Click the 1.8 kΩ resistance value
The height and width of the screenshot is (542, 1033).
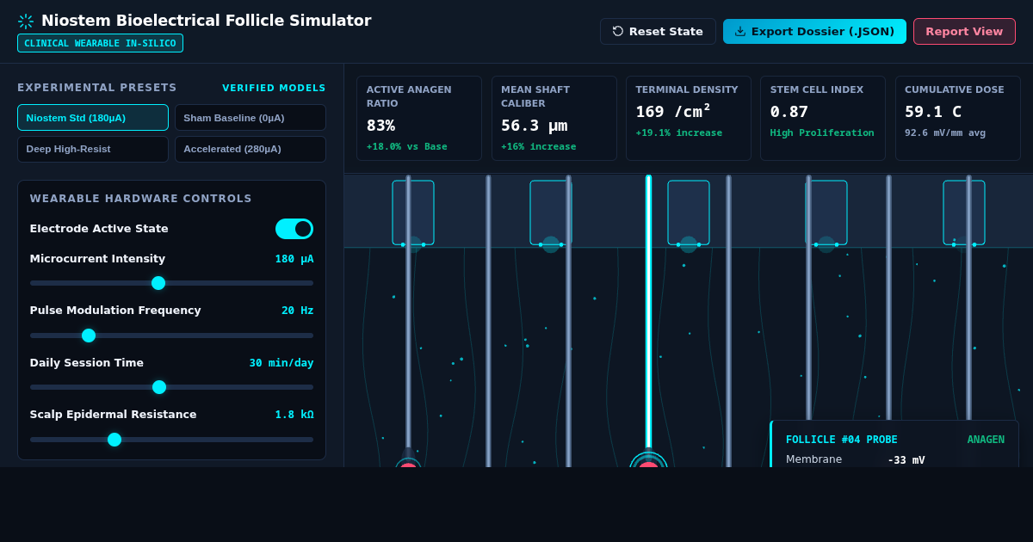294,415
